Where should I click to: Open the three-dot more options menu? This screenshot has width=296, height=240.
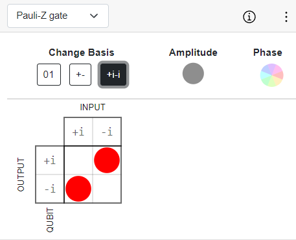pos(286,17)
